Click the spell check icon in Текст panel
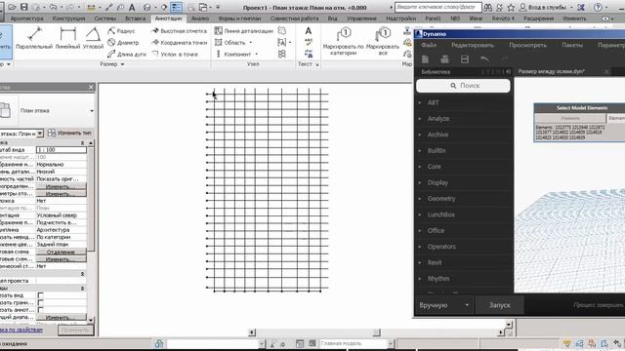The width and height of the screenshot is (625, 351). pyautogui.click(x=309, y=42)
